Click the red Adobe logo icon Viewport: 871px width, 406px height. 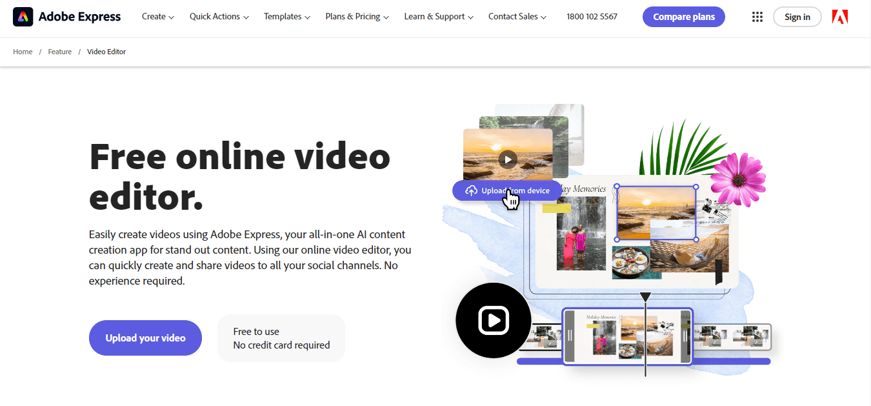[x=840, y=17]
